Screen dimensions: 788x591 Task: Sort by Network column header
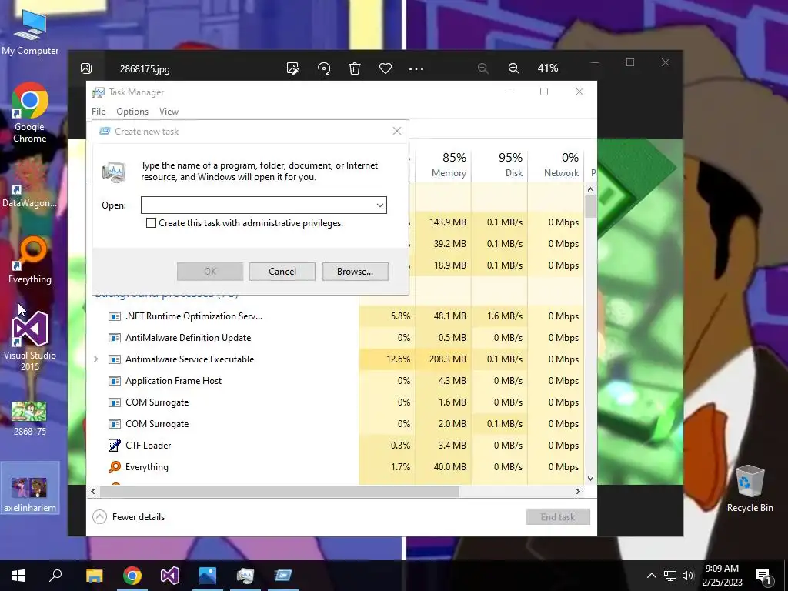coord(556,165)
